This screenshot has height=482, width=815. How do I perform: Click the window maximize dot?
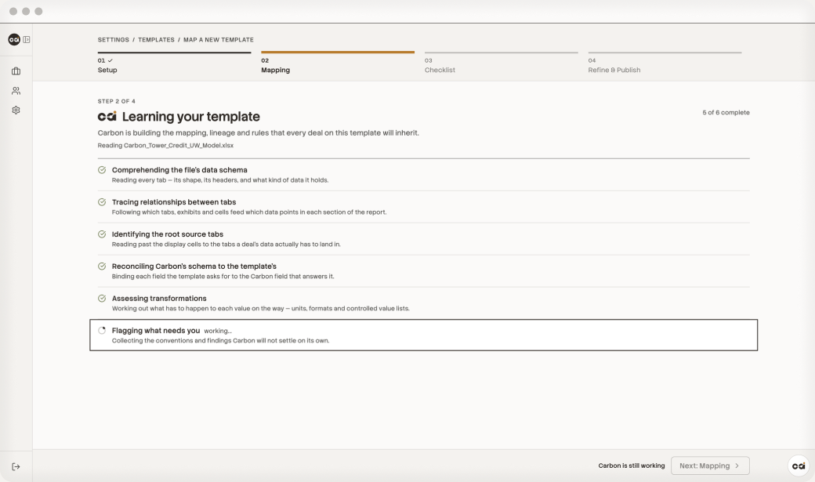[x=38, y=12]
